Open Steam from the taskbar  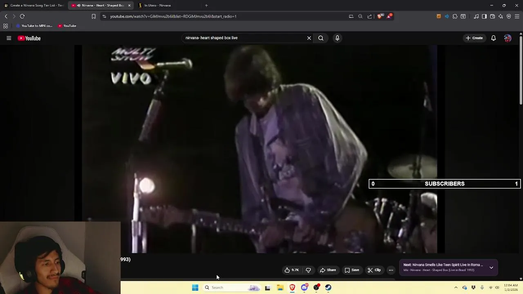[x=328, y=287]
